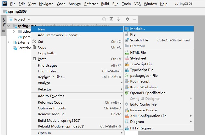Image resolution: width=206 pixels, height=136 pixels.
Task: Click the locate-in-project target icon
Action: coord(104,19)
